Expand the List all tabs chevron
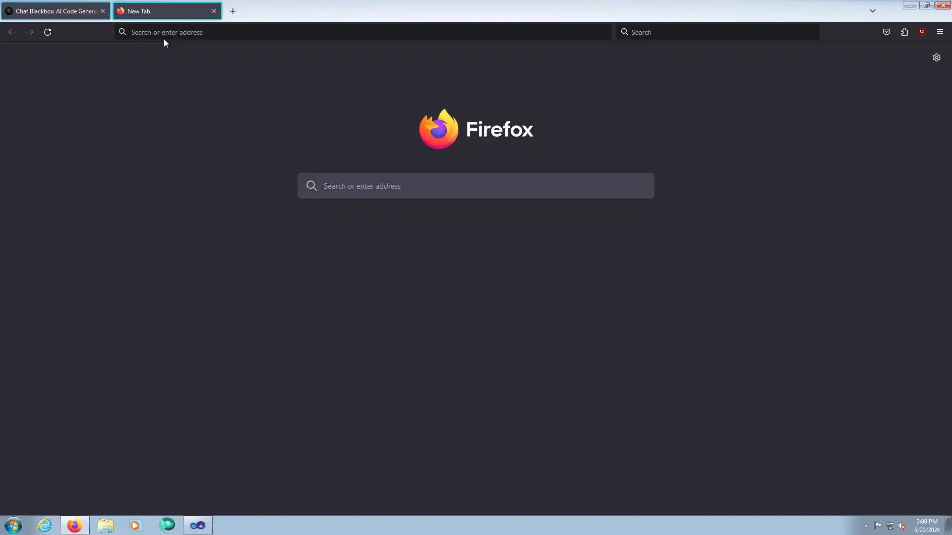 (x=873, y=11)
